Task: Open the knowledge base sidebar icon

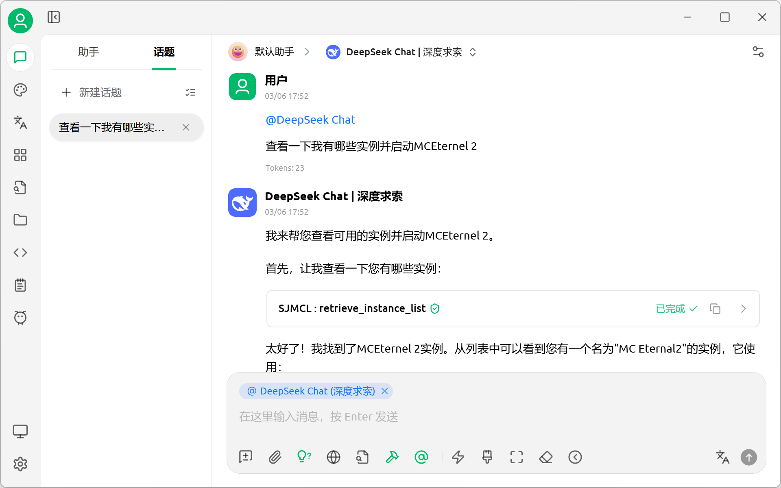Action: [20, 187]
